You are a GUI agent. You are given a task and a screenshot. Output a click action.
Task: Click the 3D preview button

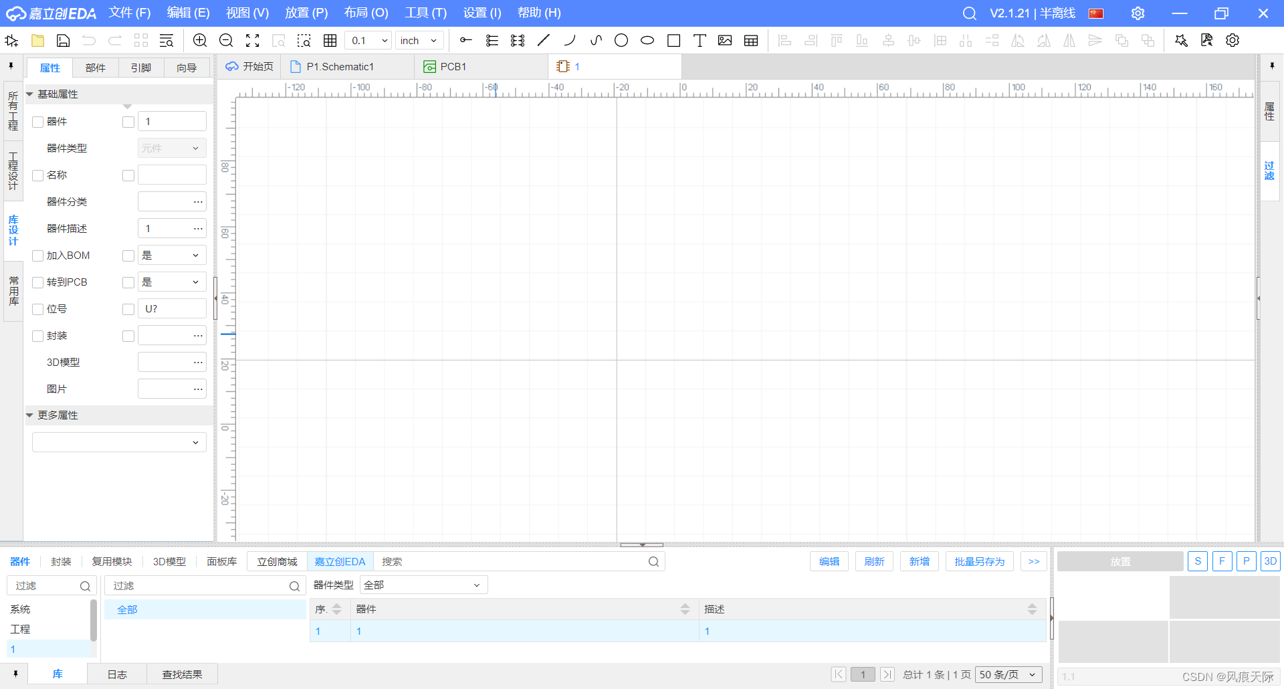pos(1271,562)
